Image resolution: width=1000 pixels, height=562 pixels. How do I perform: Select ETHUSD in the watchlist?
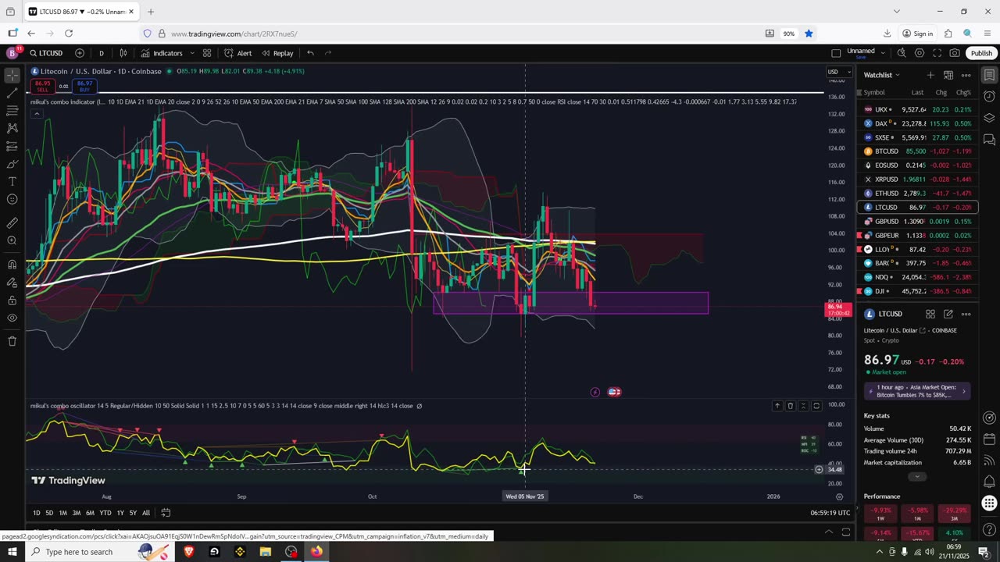click(917, 194)
